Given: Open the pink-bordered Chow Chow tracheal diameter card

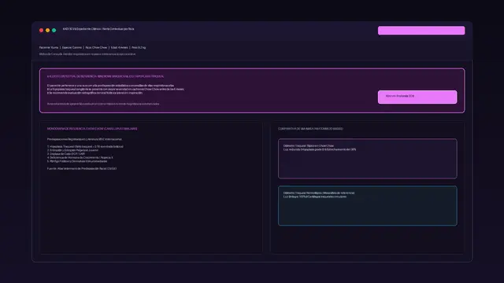Looking at the screenshot, I should pyautogui.click(x=368, y=159).
